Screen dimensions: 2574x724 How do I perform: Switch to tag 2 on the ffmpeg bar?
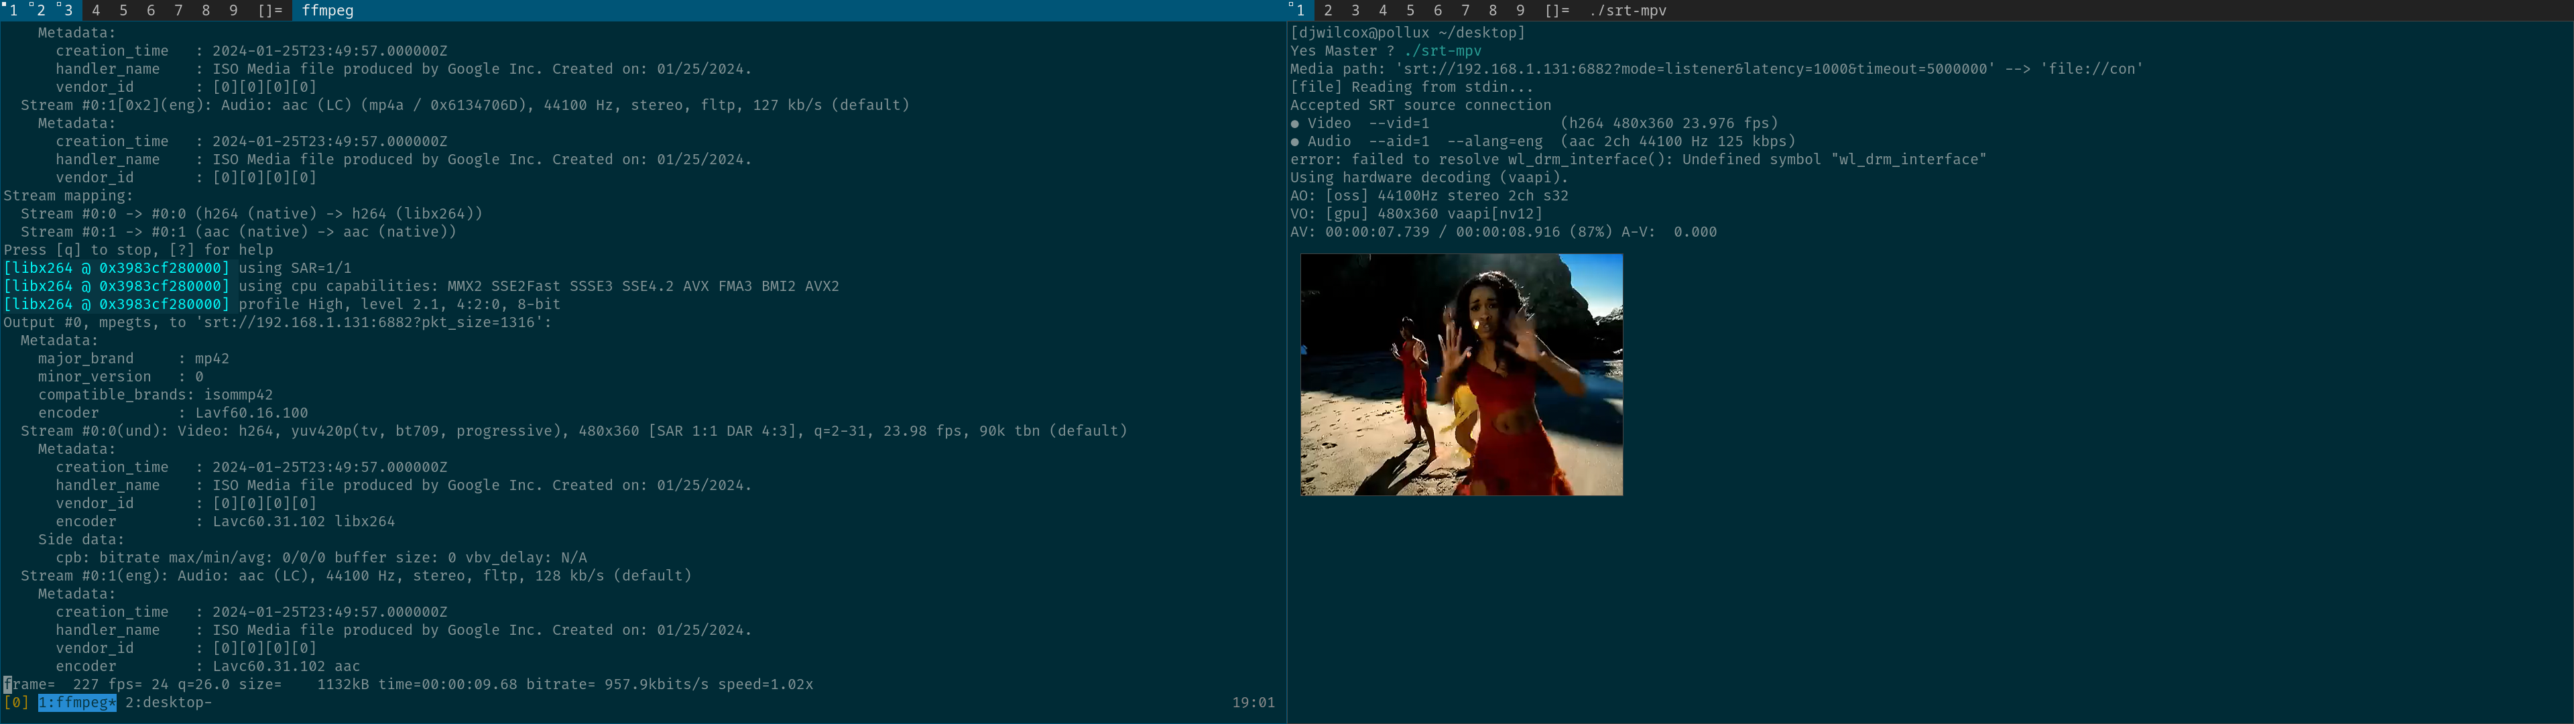[x=40, y=10]
